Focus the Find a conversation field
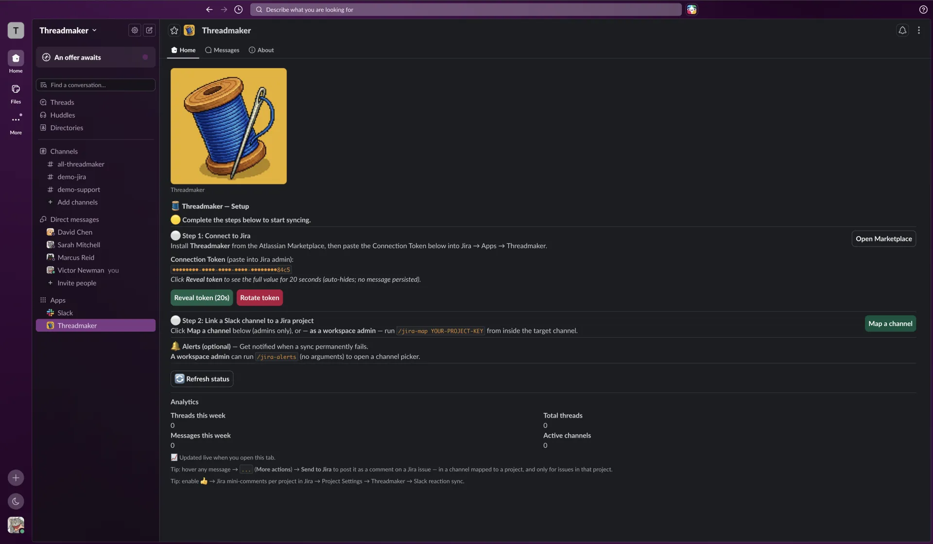The height and width of the screenshot is (544, 933). coord(96,85)
